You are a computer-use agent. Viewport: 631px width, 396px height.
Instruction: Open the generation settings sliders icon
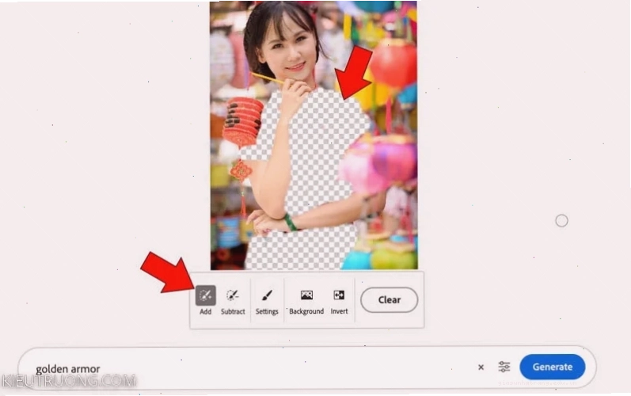[x=504, y=367]
